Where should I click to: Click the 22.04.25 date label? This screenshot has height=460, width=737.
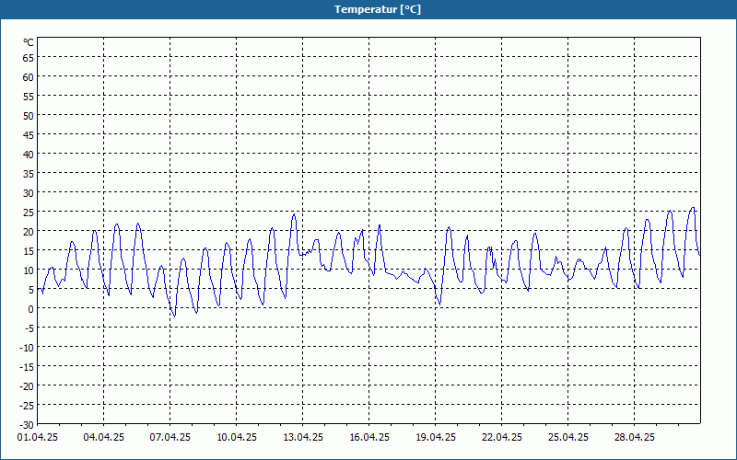pyautogui.click(x=501, y=438)
